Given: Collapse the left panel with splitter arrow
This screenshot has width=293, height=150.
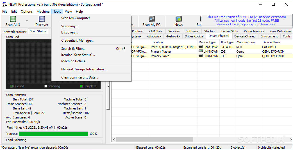Looking at the screenshot, I should 108,86.
